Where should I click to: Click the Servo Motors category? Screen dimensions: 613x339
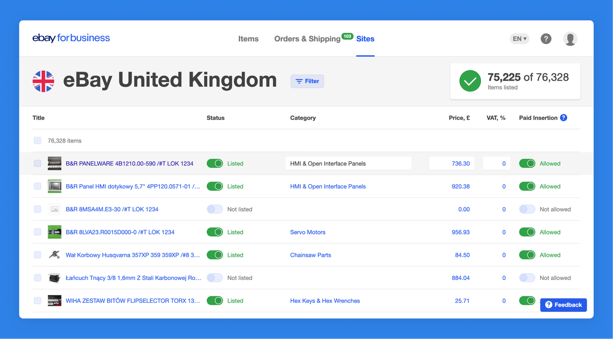click(308, 232)
